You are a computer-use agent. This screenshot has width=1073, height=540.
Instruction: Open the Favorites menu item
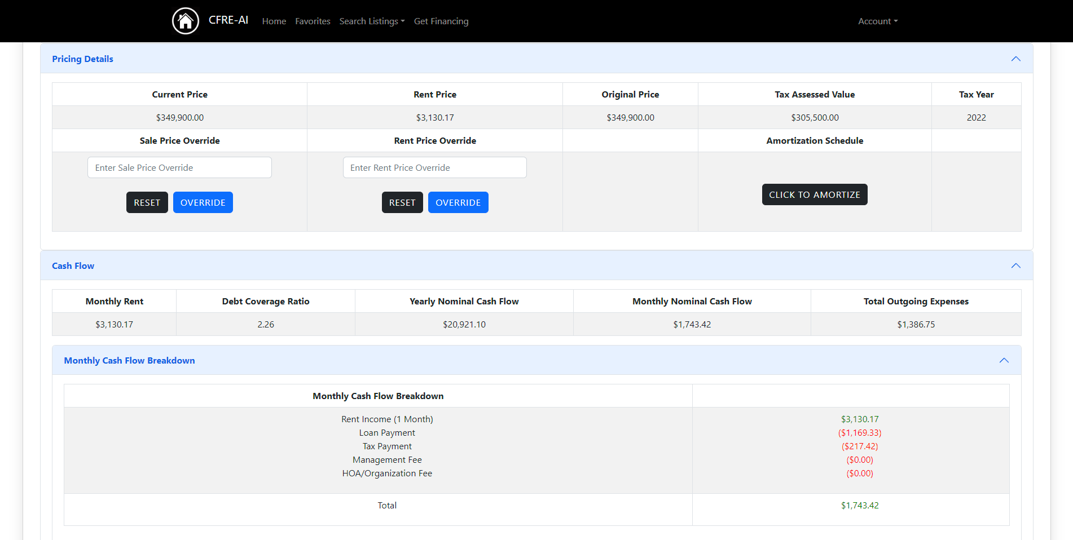coord(313,21)
